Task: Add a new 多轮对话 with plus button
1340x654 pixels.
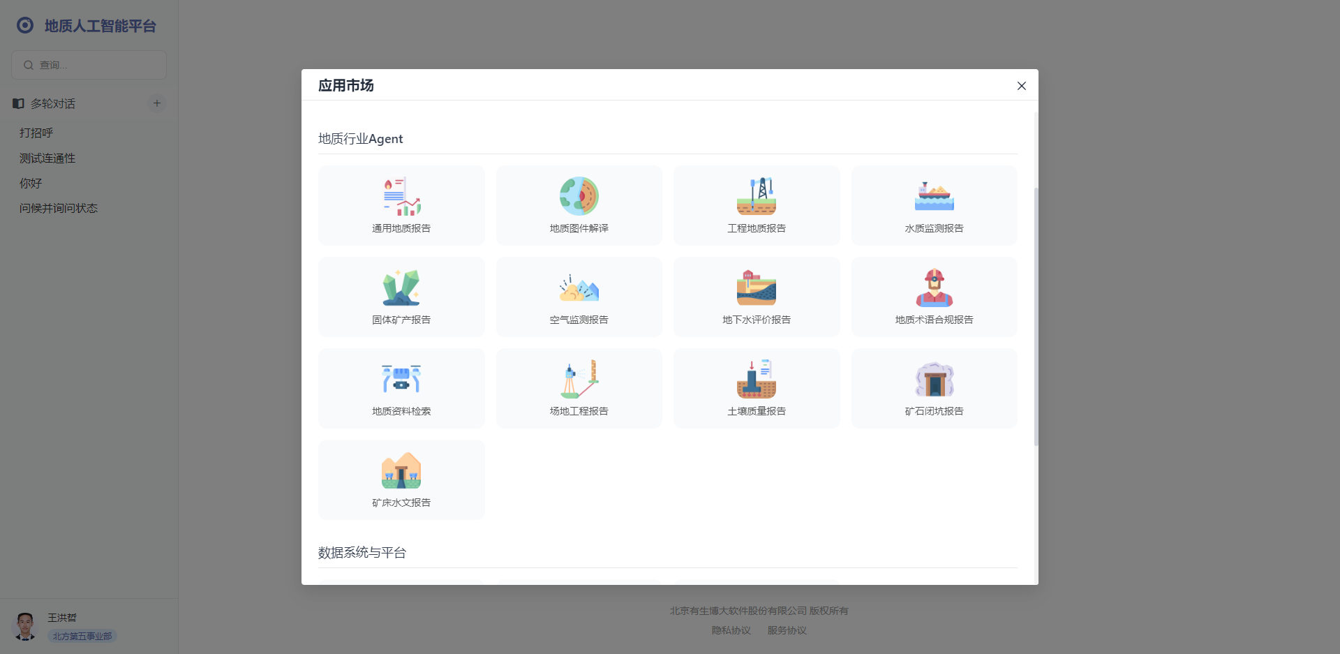Action: (157, 103)
